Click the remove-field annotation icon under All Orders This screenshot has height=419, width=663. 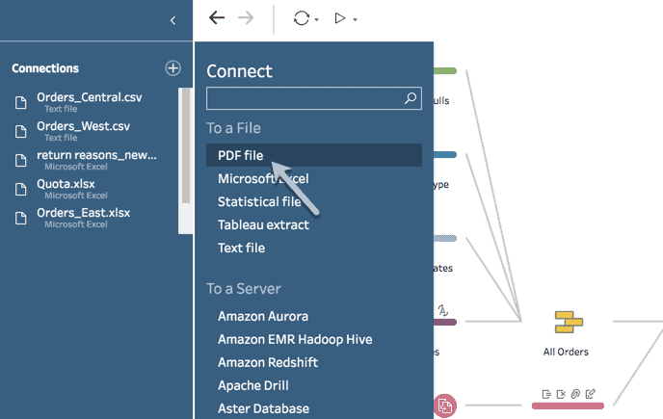(561, 395)
